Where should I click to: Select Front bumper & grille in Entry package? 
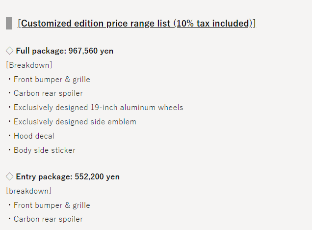click(x=52, y=205)
